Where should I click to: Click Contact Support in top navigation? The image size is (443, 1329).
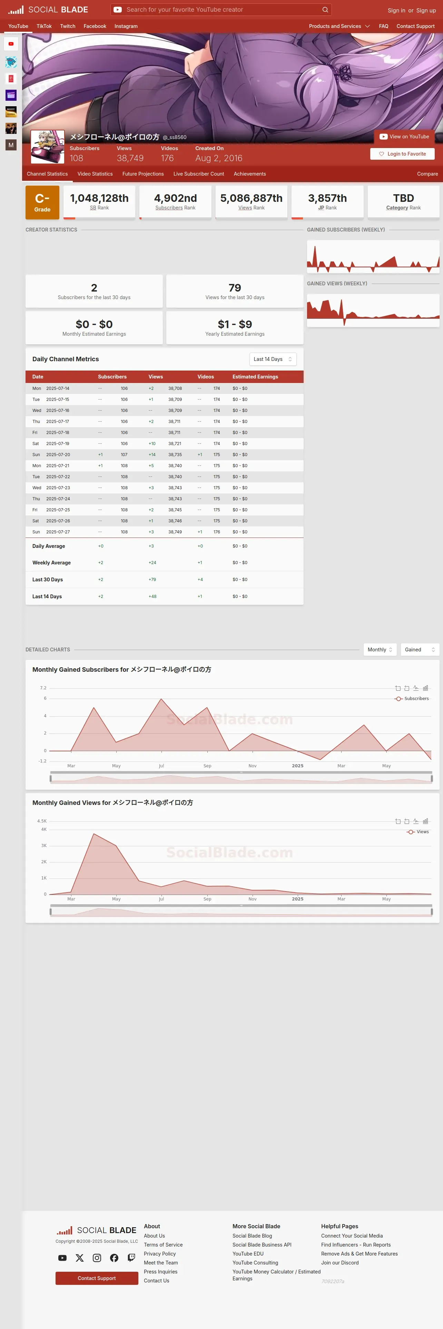(x=416, y=26)
